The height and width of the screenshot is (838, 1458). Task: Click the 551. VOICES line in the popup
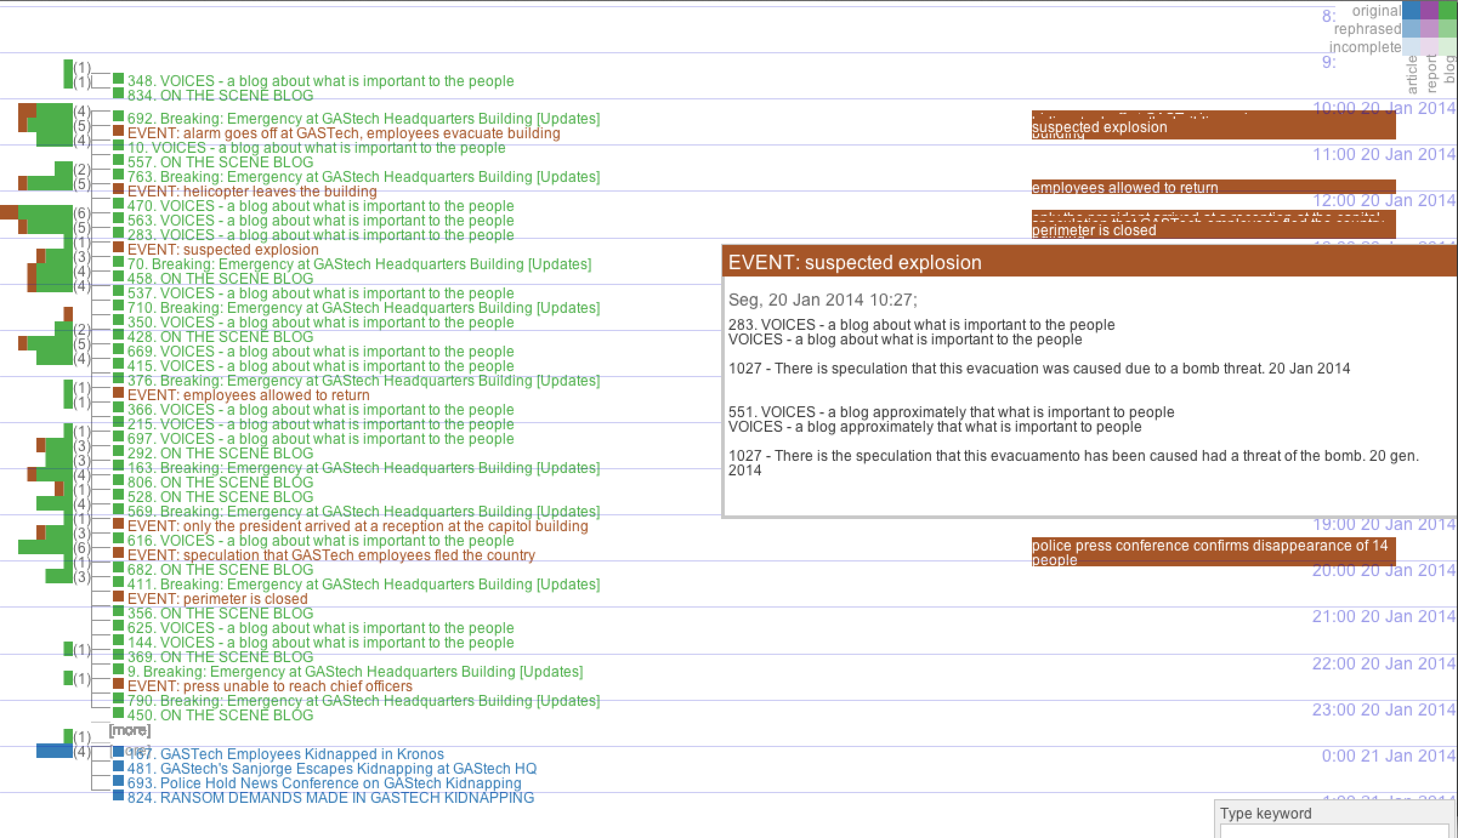pos(951,412)
